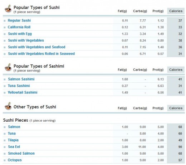This screenshot has height=165, width=186.
Task: Click the square bullet beside Sea Eel
Action: point(5,147)
